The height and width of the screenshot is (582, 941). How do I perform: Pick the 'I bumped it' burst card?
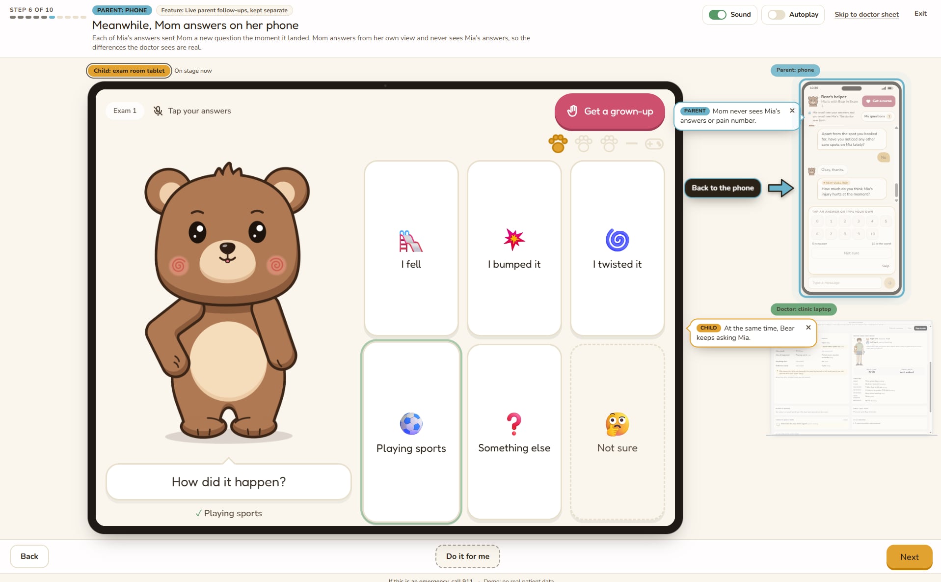(x=514, y=249)
